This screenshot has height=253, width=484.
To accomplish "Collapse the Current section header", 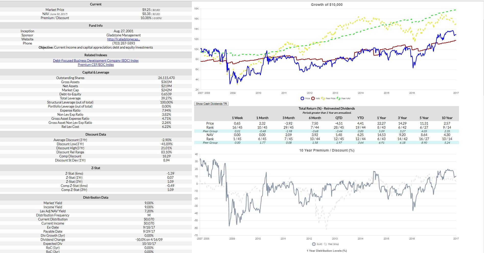I will point(96,4).
